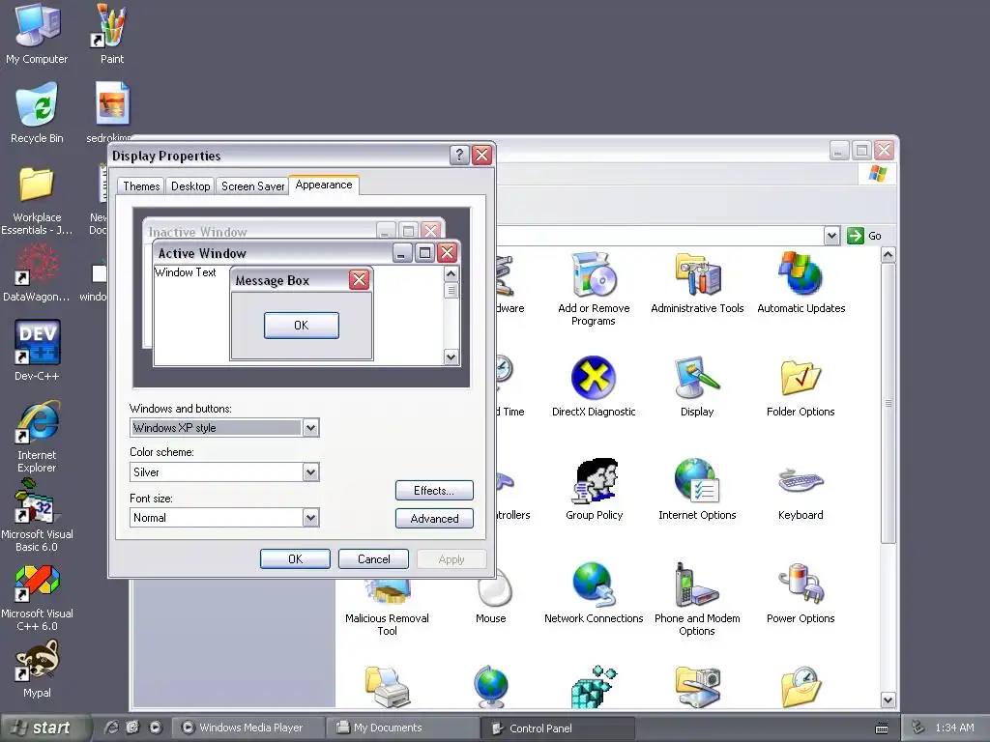Click system clock showing 1:34 AM
This screenshot has height=742, width=990.
954,728
